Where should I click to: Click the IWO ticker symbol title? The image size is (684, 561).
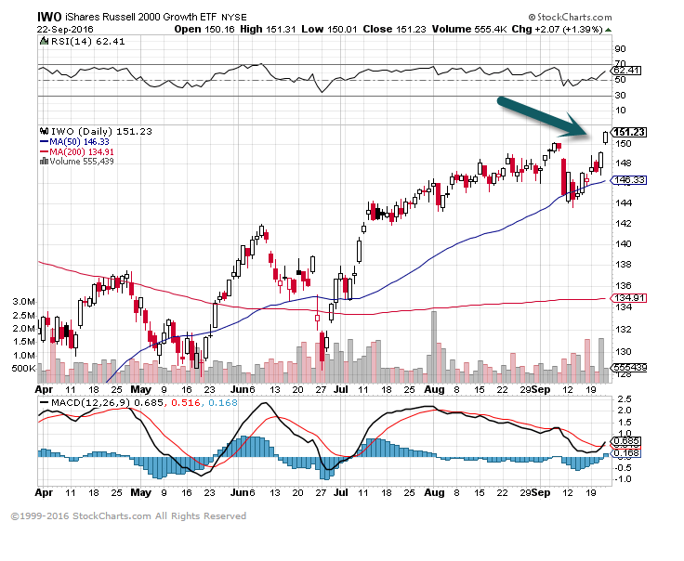tap(49, 17)
